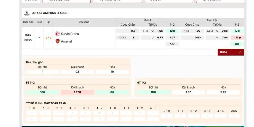Viewport: 254px width, 127px height.
Task: Click the first odds cell under AOS
Action: [x=234, y=116]
